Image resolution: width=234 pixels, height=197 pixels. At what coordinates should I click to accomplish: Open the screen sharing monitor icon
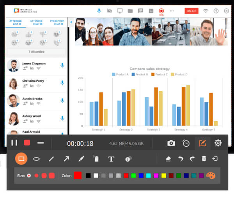120,11
